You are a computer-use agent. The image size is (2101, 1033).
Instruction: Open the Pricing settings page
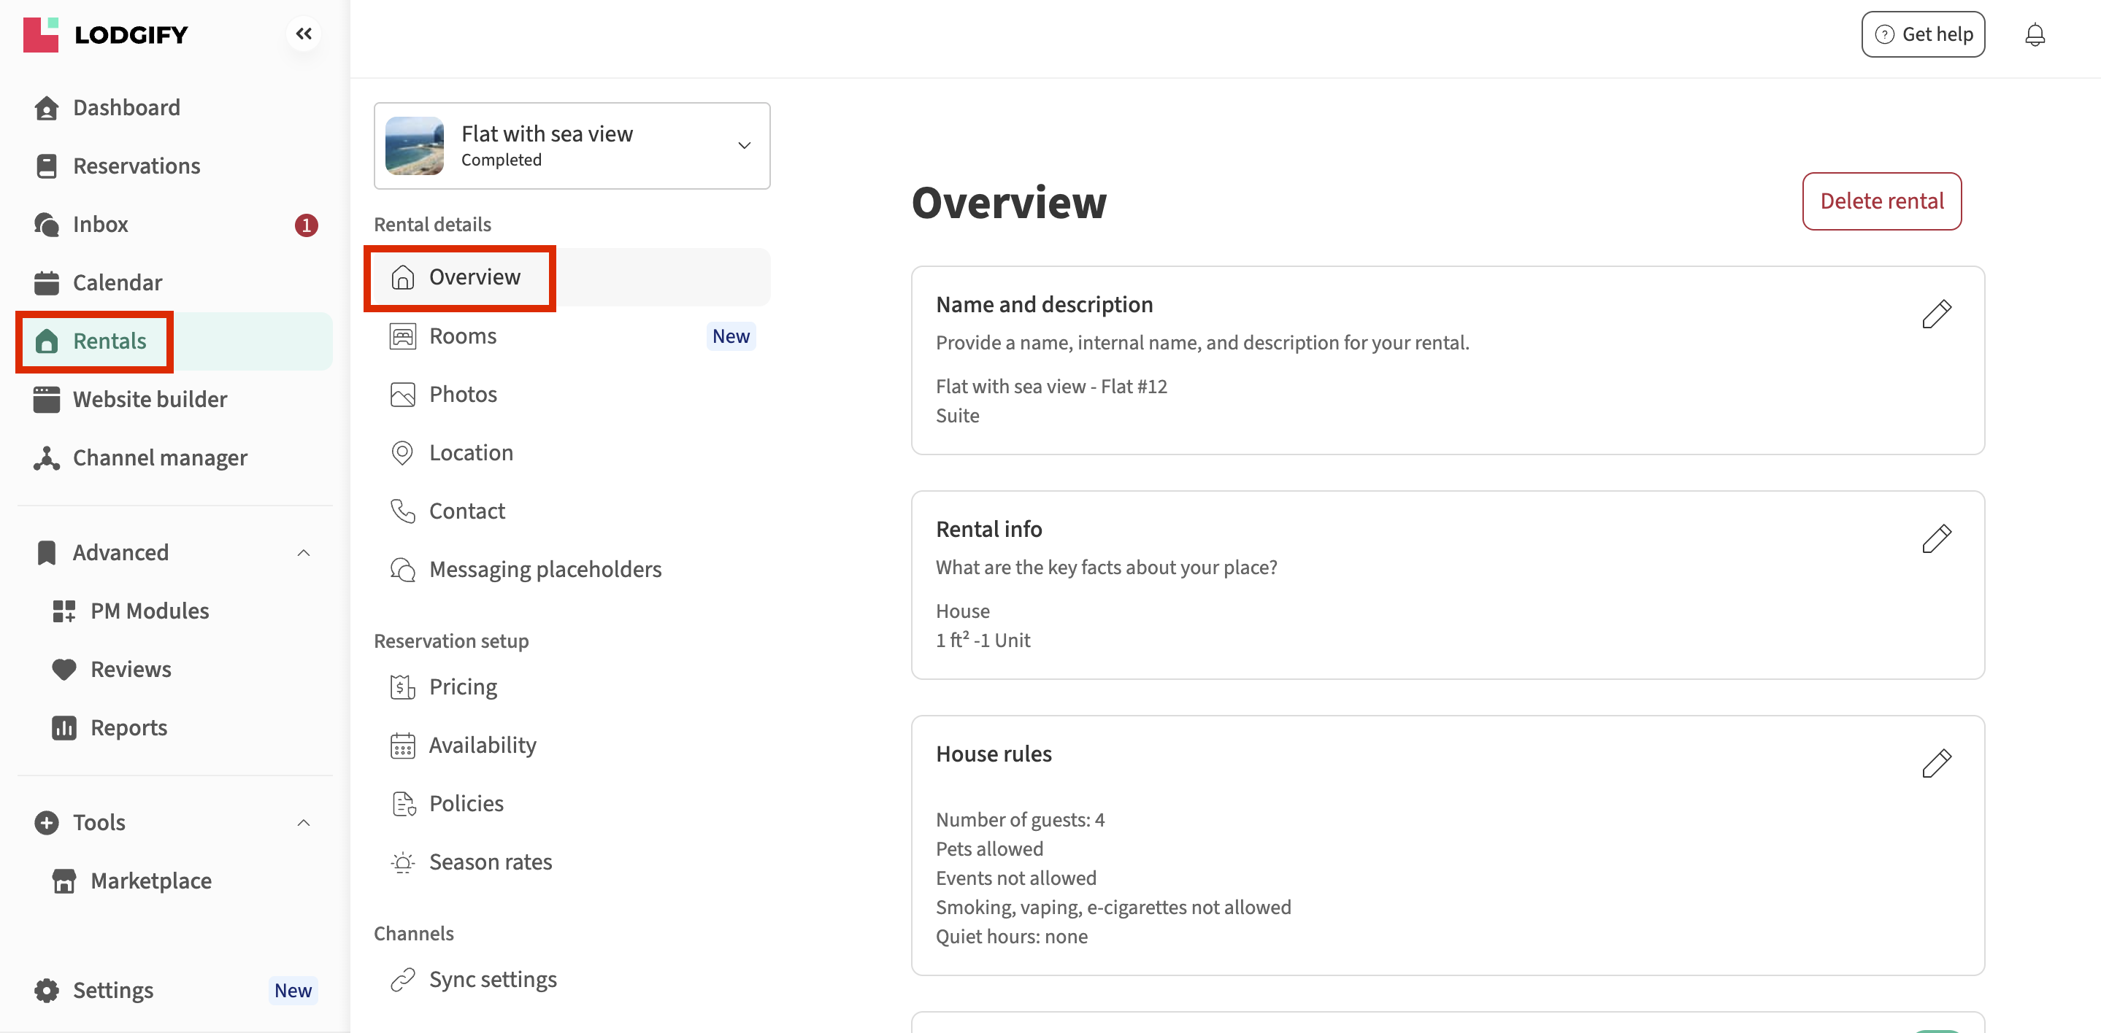(x=462, y=686)
